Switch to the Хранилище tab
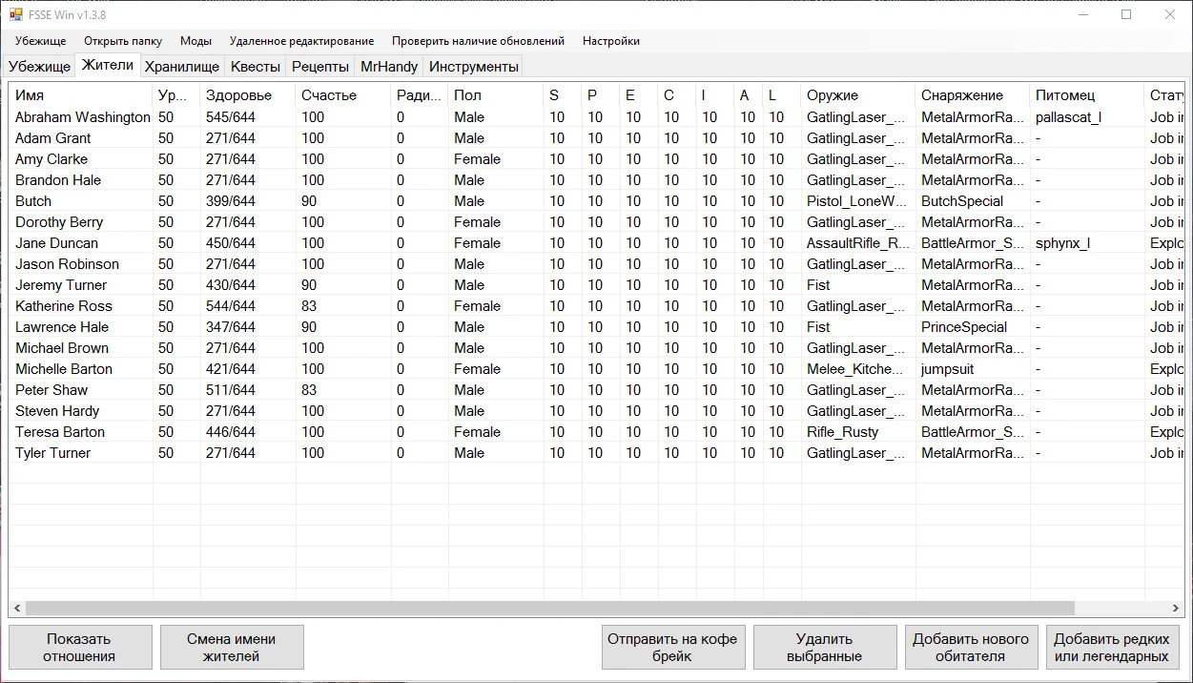This screenshot has width=1193, height=683. [x=182, y=67]
